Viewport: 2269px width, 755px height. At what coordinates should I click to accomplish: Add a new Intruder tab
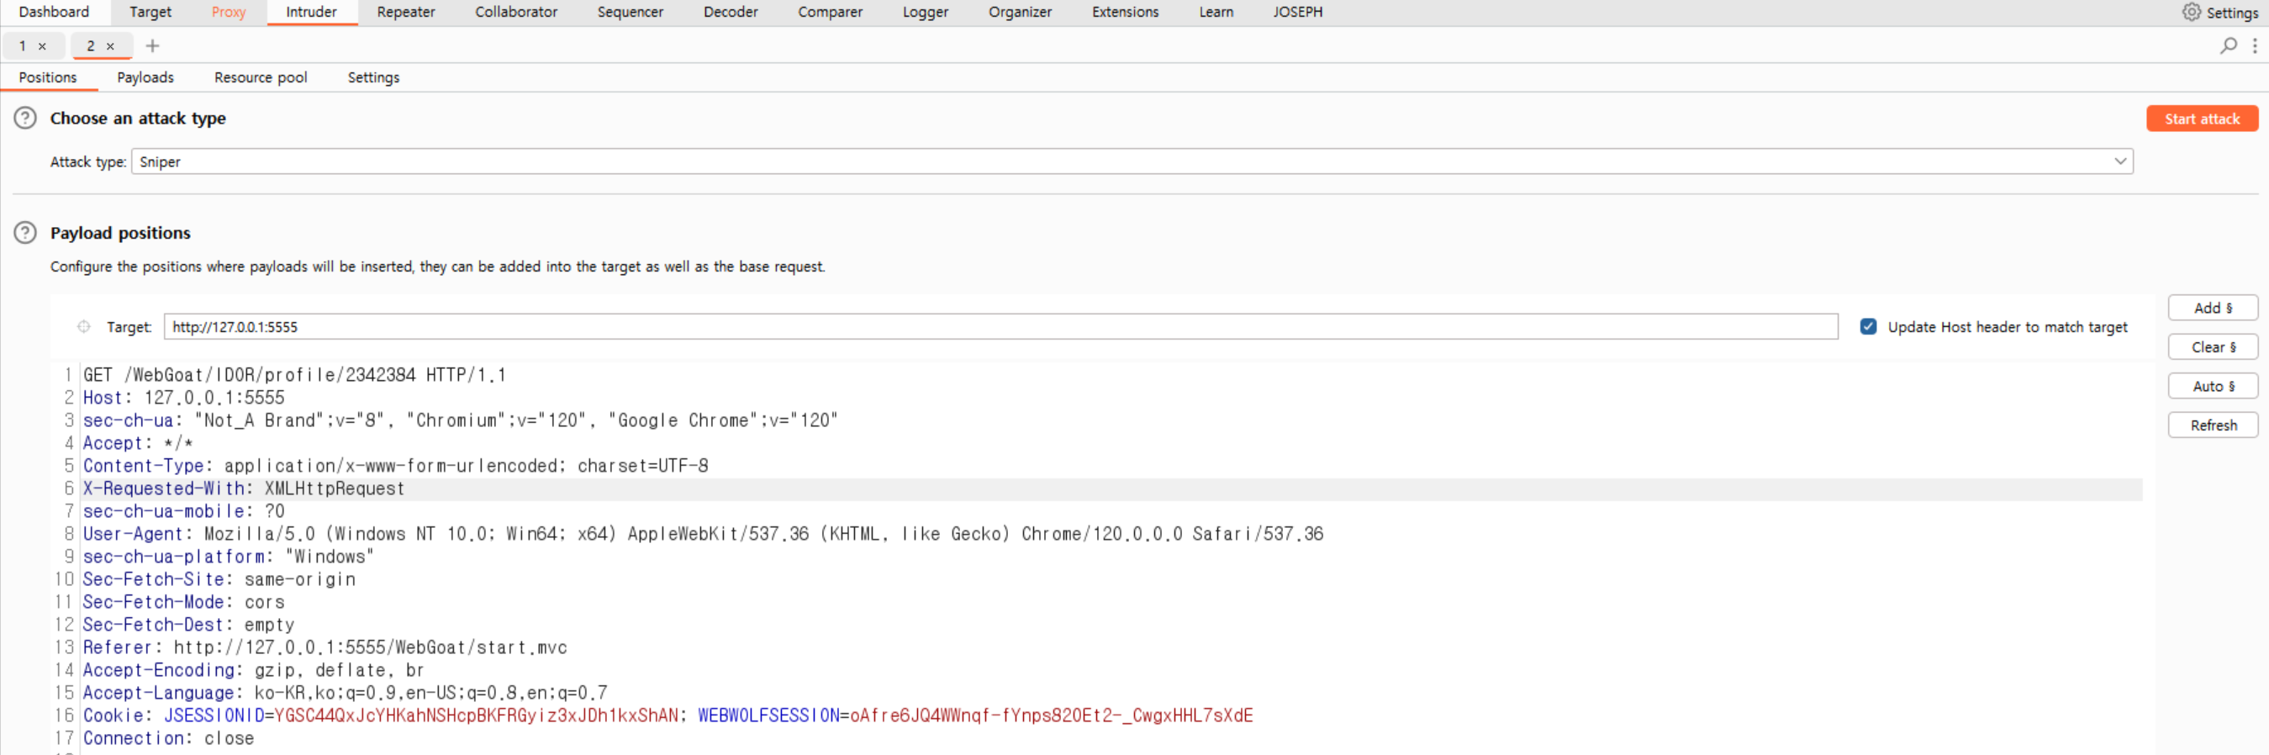pos(152,45)
